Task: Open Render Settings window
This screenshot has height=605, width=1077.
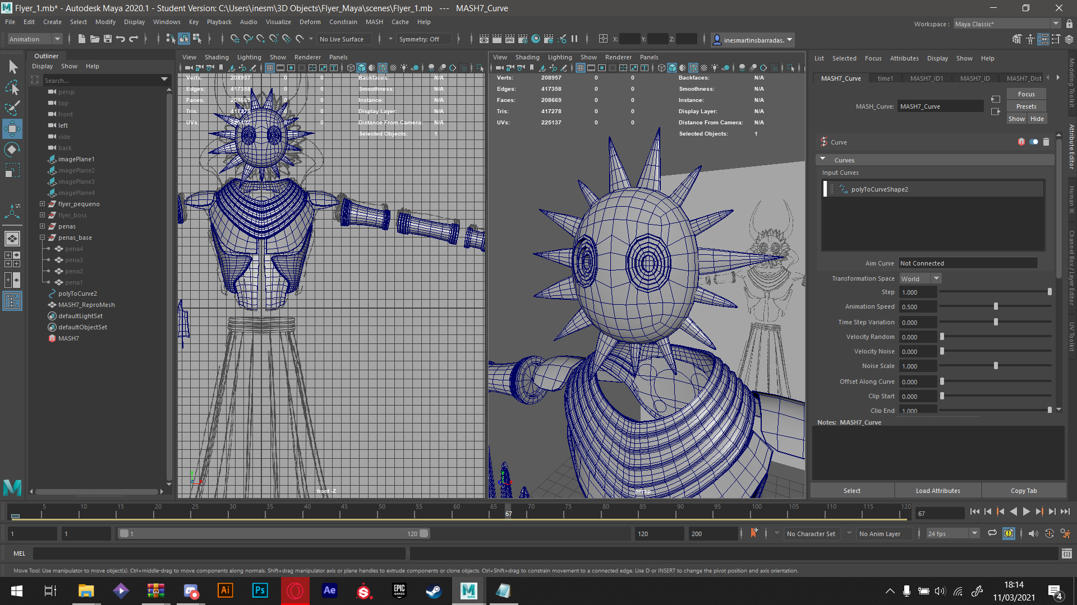Action: pos(523,39)
